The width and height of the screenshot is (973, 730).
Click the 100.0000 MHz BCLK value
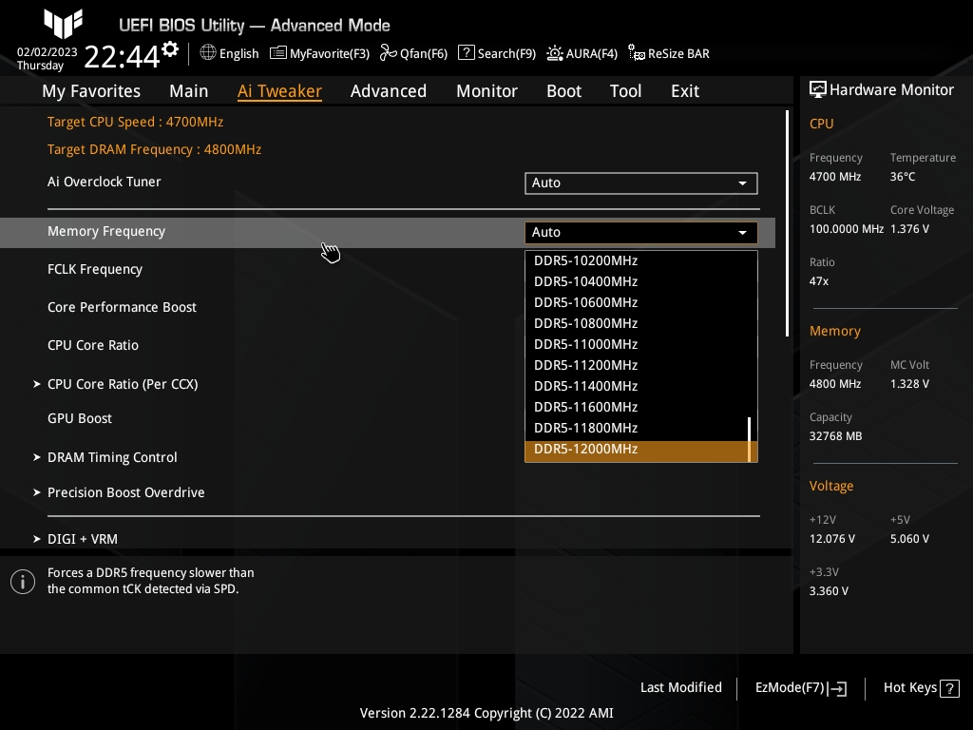[847, 229]
